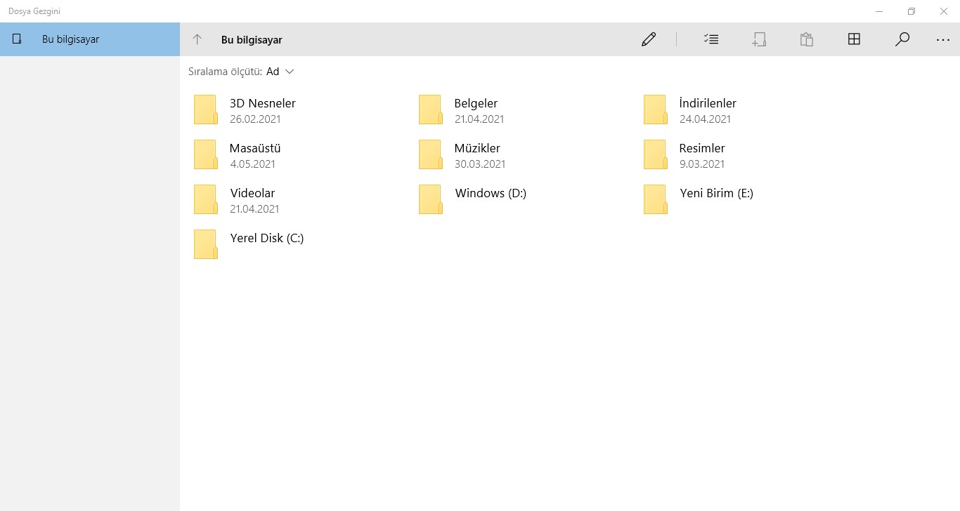
Task: Select the Yerel Disk (C:) name label
Action: pyautogui.click(x=267, y=238)
